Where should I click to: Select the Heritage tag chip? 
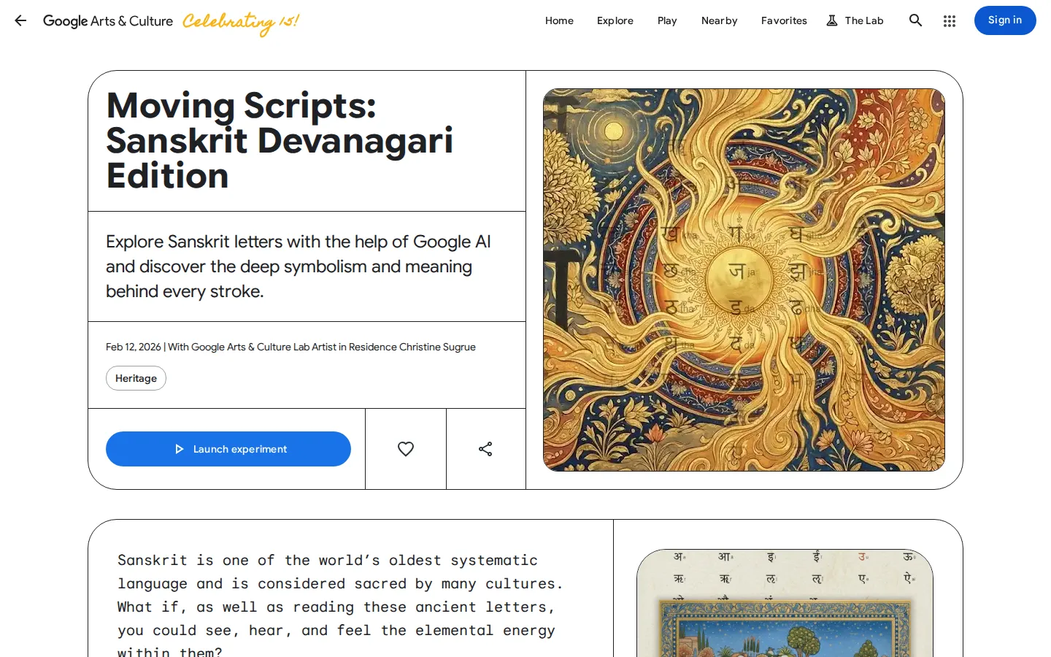136,378
